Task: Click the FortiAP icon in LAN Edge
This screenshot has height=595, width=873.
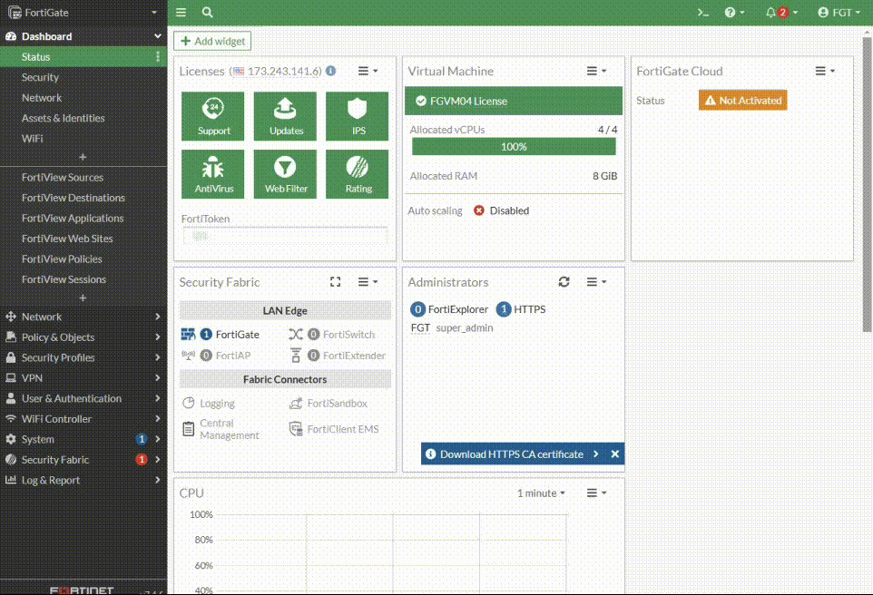Action: pos(188,356)
